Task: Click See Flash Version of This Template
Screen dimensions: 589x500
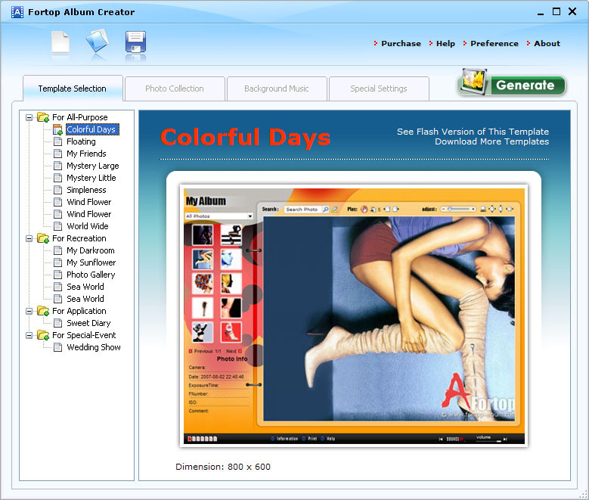Action: click(x=473, y=132)
